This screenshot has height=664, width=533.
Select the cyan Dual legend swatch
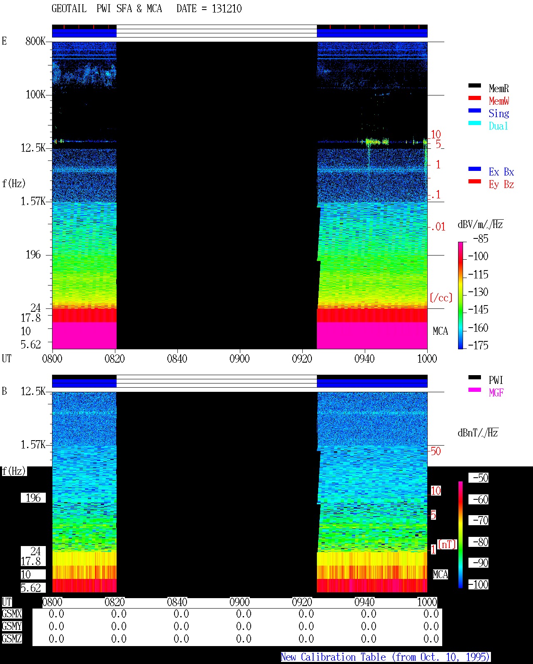pos(475,123)
